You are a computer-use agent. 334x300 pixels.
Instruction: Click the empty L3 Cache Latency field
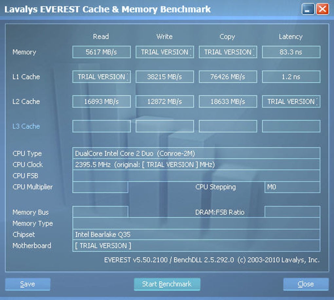291,126
